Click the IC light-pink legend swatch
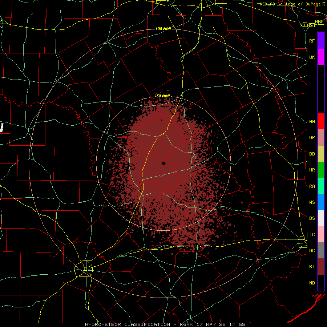This screenshot has height=327, width=327. [x=321, y=234]
